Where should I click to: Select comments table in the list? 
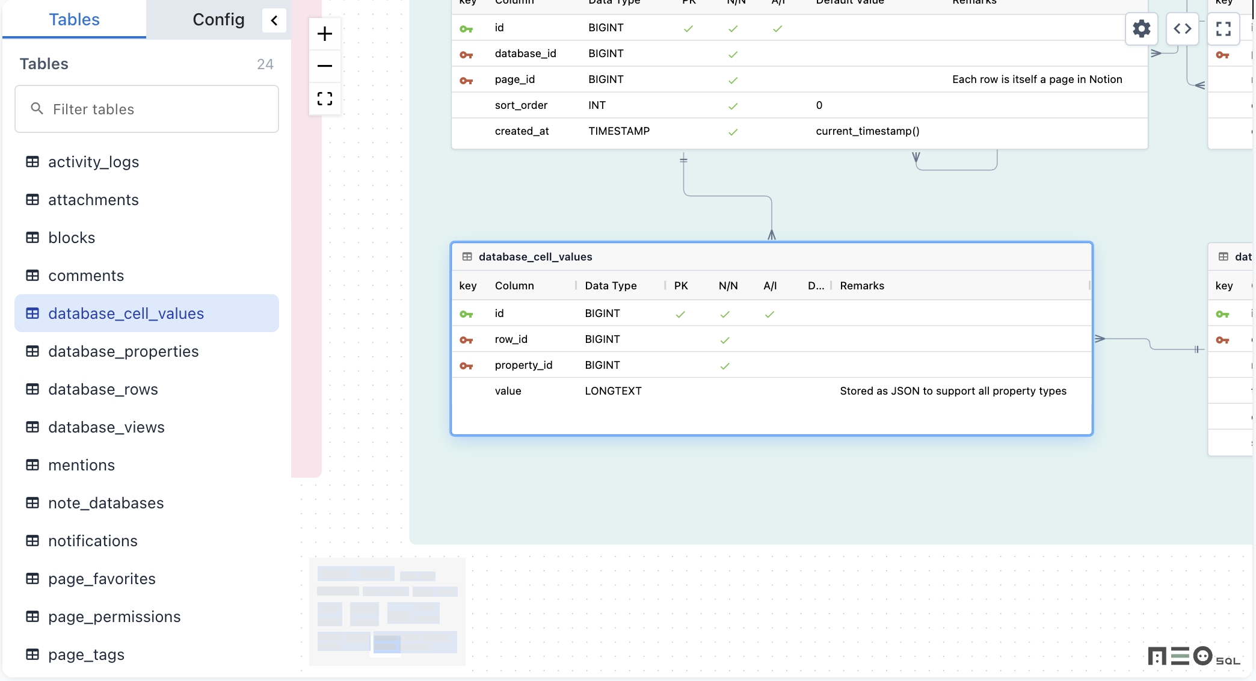(147, 276)
